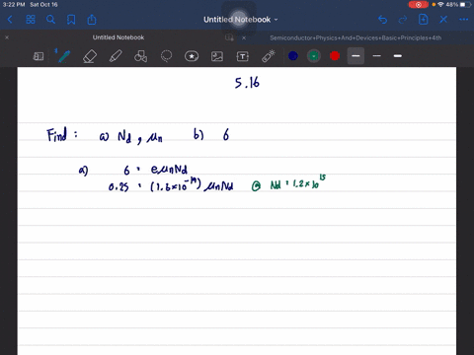
Task: Tap the screen recording indicator
Action: click(419, 5)
